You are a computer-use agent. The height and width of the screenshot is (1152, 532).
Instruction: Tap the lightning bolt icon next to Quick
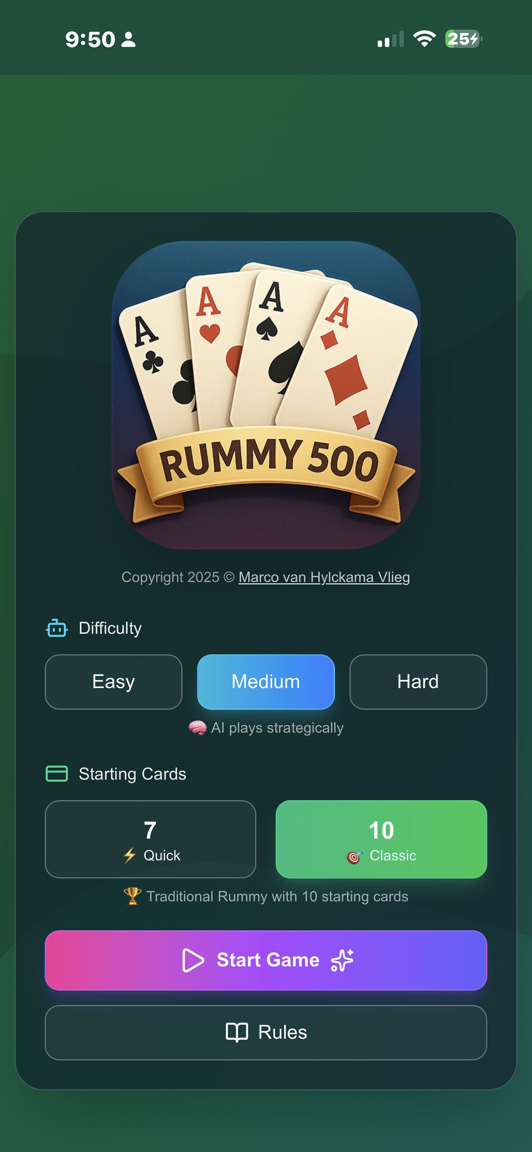130,855
